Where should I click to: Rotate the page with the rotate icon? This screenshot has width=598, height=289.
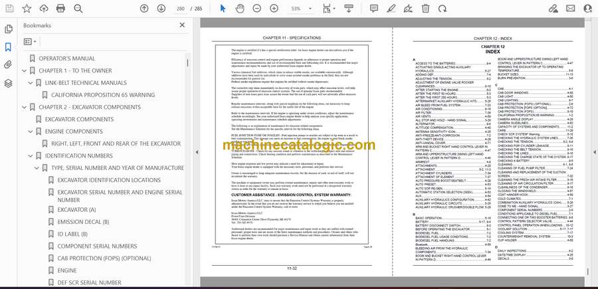[x=443, y=9]
